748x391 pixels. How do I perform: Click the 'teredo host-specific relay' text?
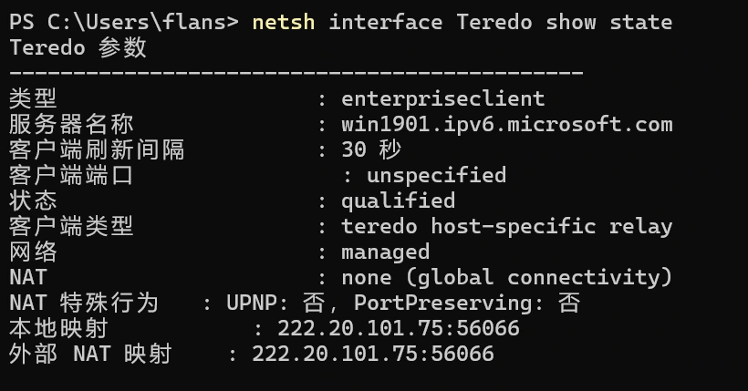tap(506, 226)
